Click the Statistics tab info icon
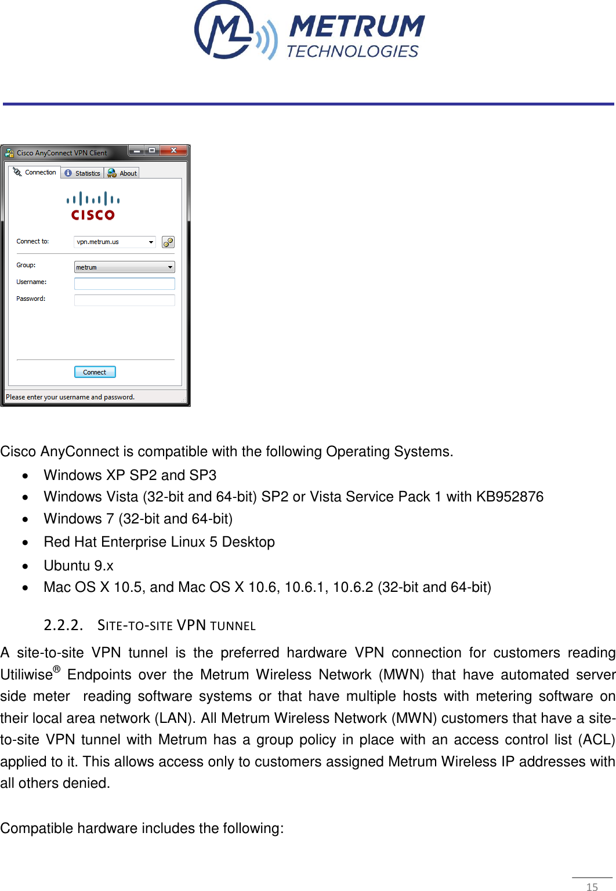 (68, 173)
